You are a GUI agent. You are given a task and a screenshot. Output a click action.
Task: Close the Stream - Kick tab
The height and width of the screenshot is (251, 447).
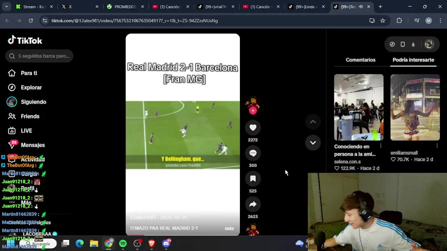coord(51,7)
